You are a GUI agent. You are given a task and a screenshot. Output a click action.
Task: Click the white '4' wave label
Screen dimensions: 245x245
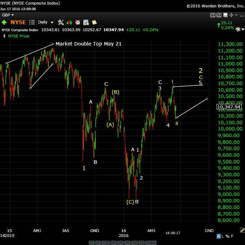click(168, 125)
